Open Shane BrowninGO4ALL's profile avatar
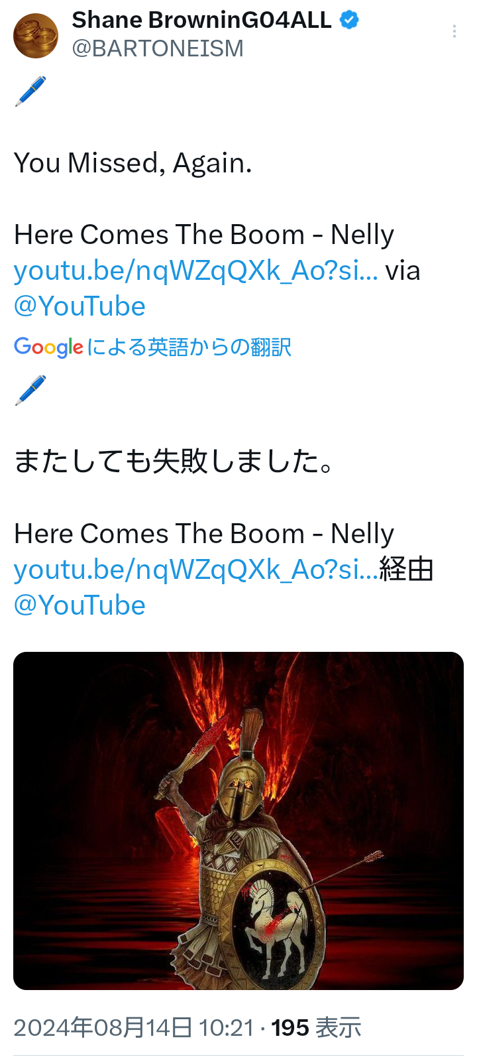Screen dimensions: 477x1063 pos(36,36)
